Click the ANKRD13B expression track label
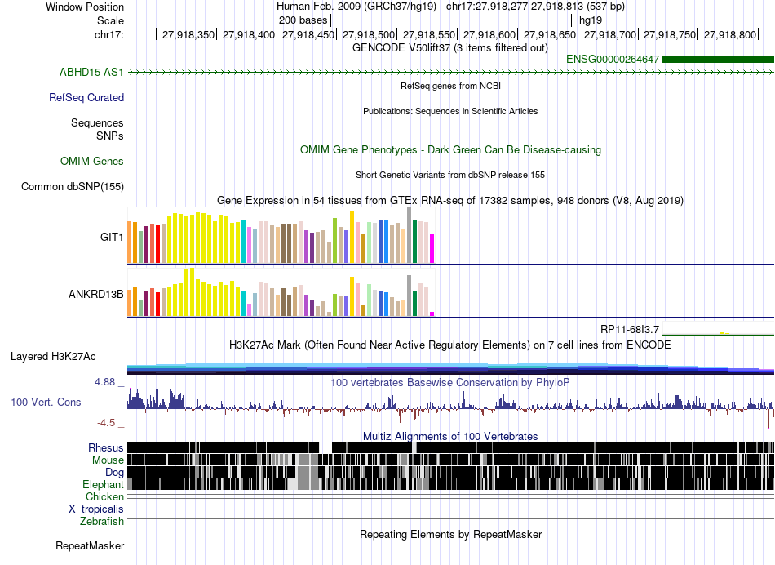775x565 pixels. [96, 295]
